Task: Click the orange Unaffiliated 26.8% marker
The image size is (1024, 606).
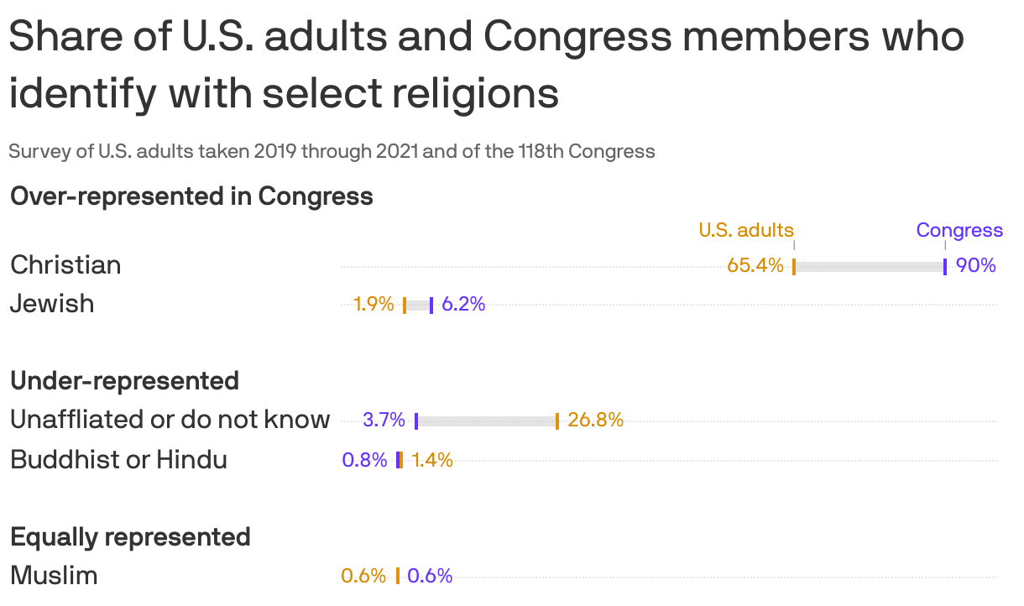Action: tap(557, 421)
